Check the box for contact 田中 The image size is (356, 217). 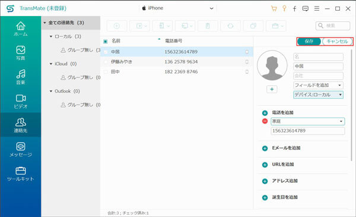(x=106, y=72)
